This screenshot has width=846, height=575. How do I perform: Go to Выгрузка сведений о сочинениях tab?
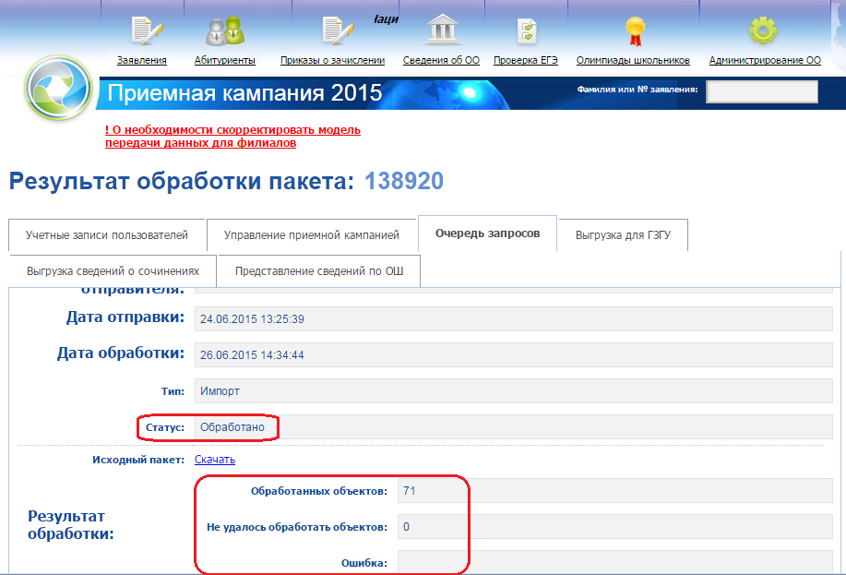coord(113,271)
